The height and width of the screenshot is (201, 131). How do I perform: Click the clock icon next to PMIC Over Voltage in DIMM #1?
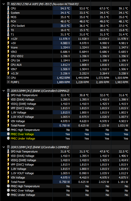(8, 134)
